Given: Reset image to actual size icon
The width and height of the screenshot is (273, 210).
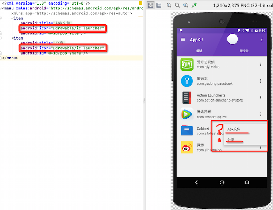Looking at the screenshot, I should click(185, 5).
